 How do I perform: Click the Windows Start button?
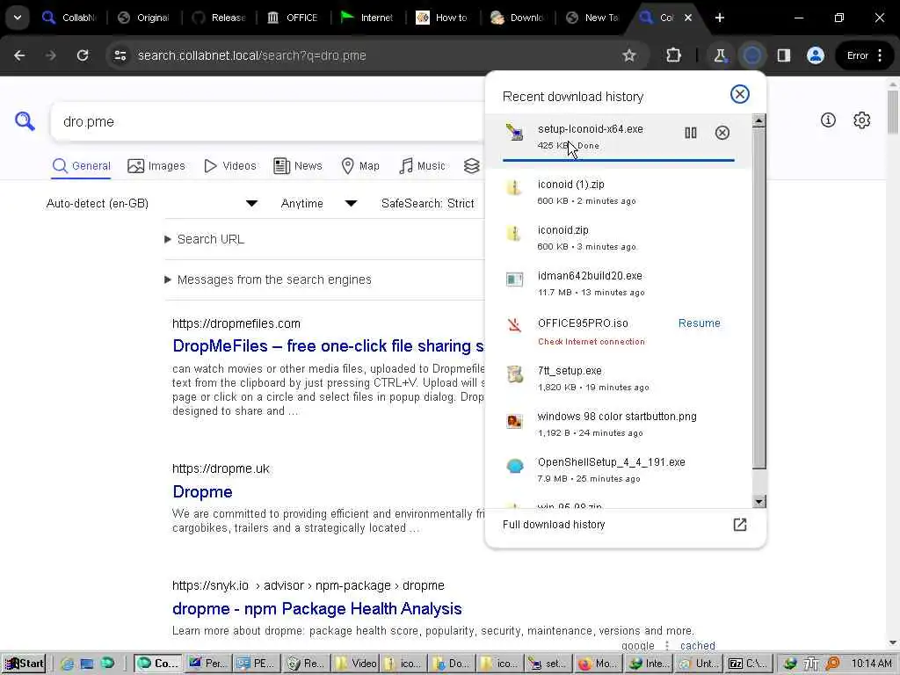click(x=24, y=664)
